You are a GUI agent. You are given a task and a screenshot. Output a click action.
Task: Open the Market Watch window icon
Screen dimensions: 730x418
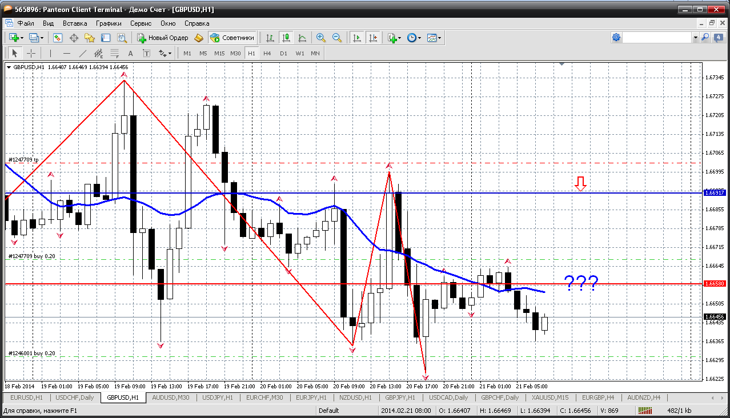pyautogui.click(x=58, y=38)
